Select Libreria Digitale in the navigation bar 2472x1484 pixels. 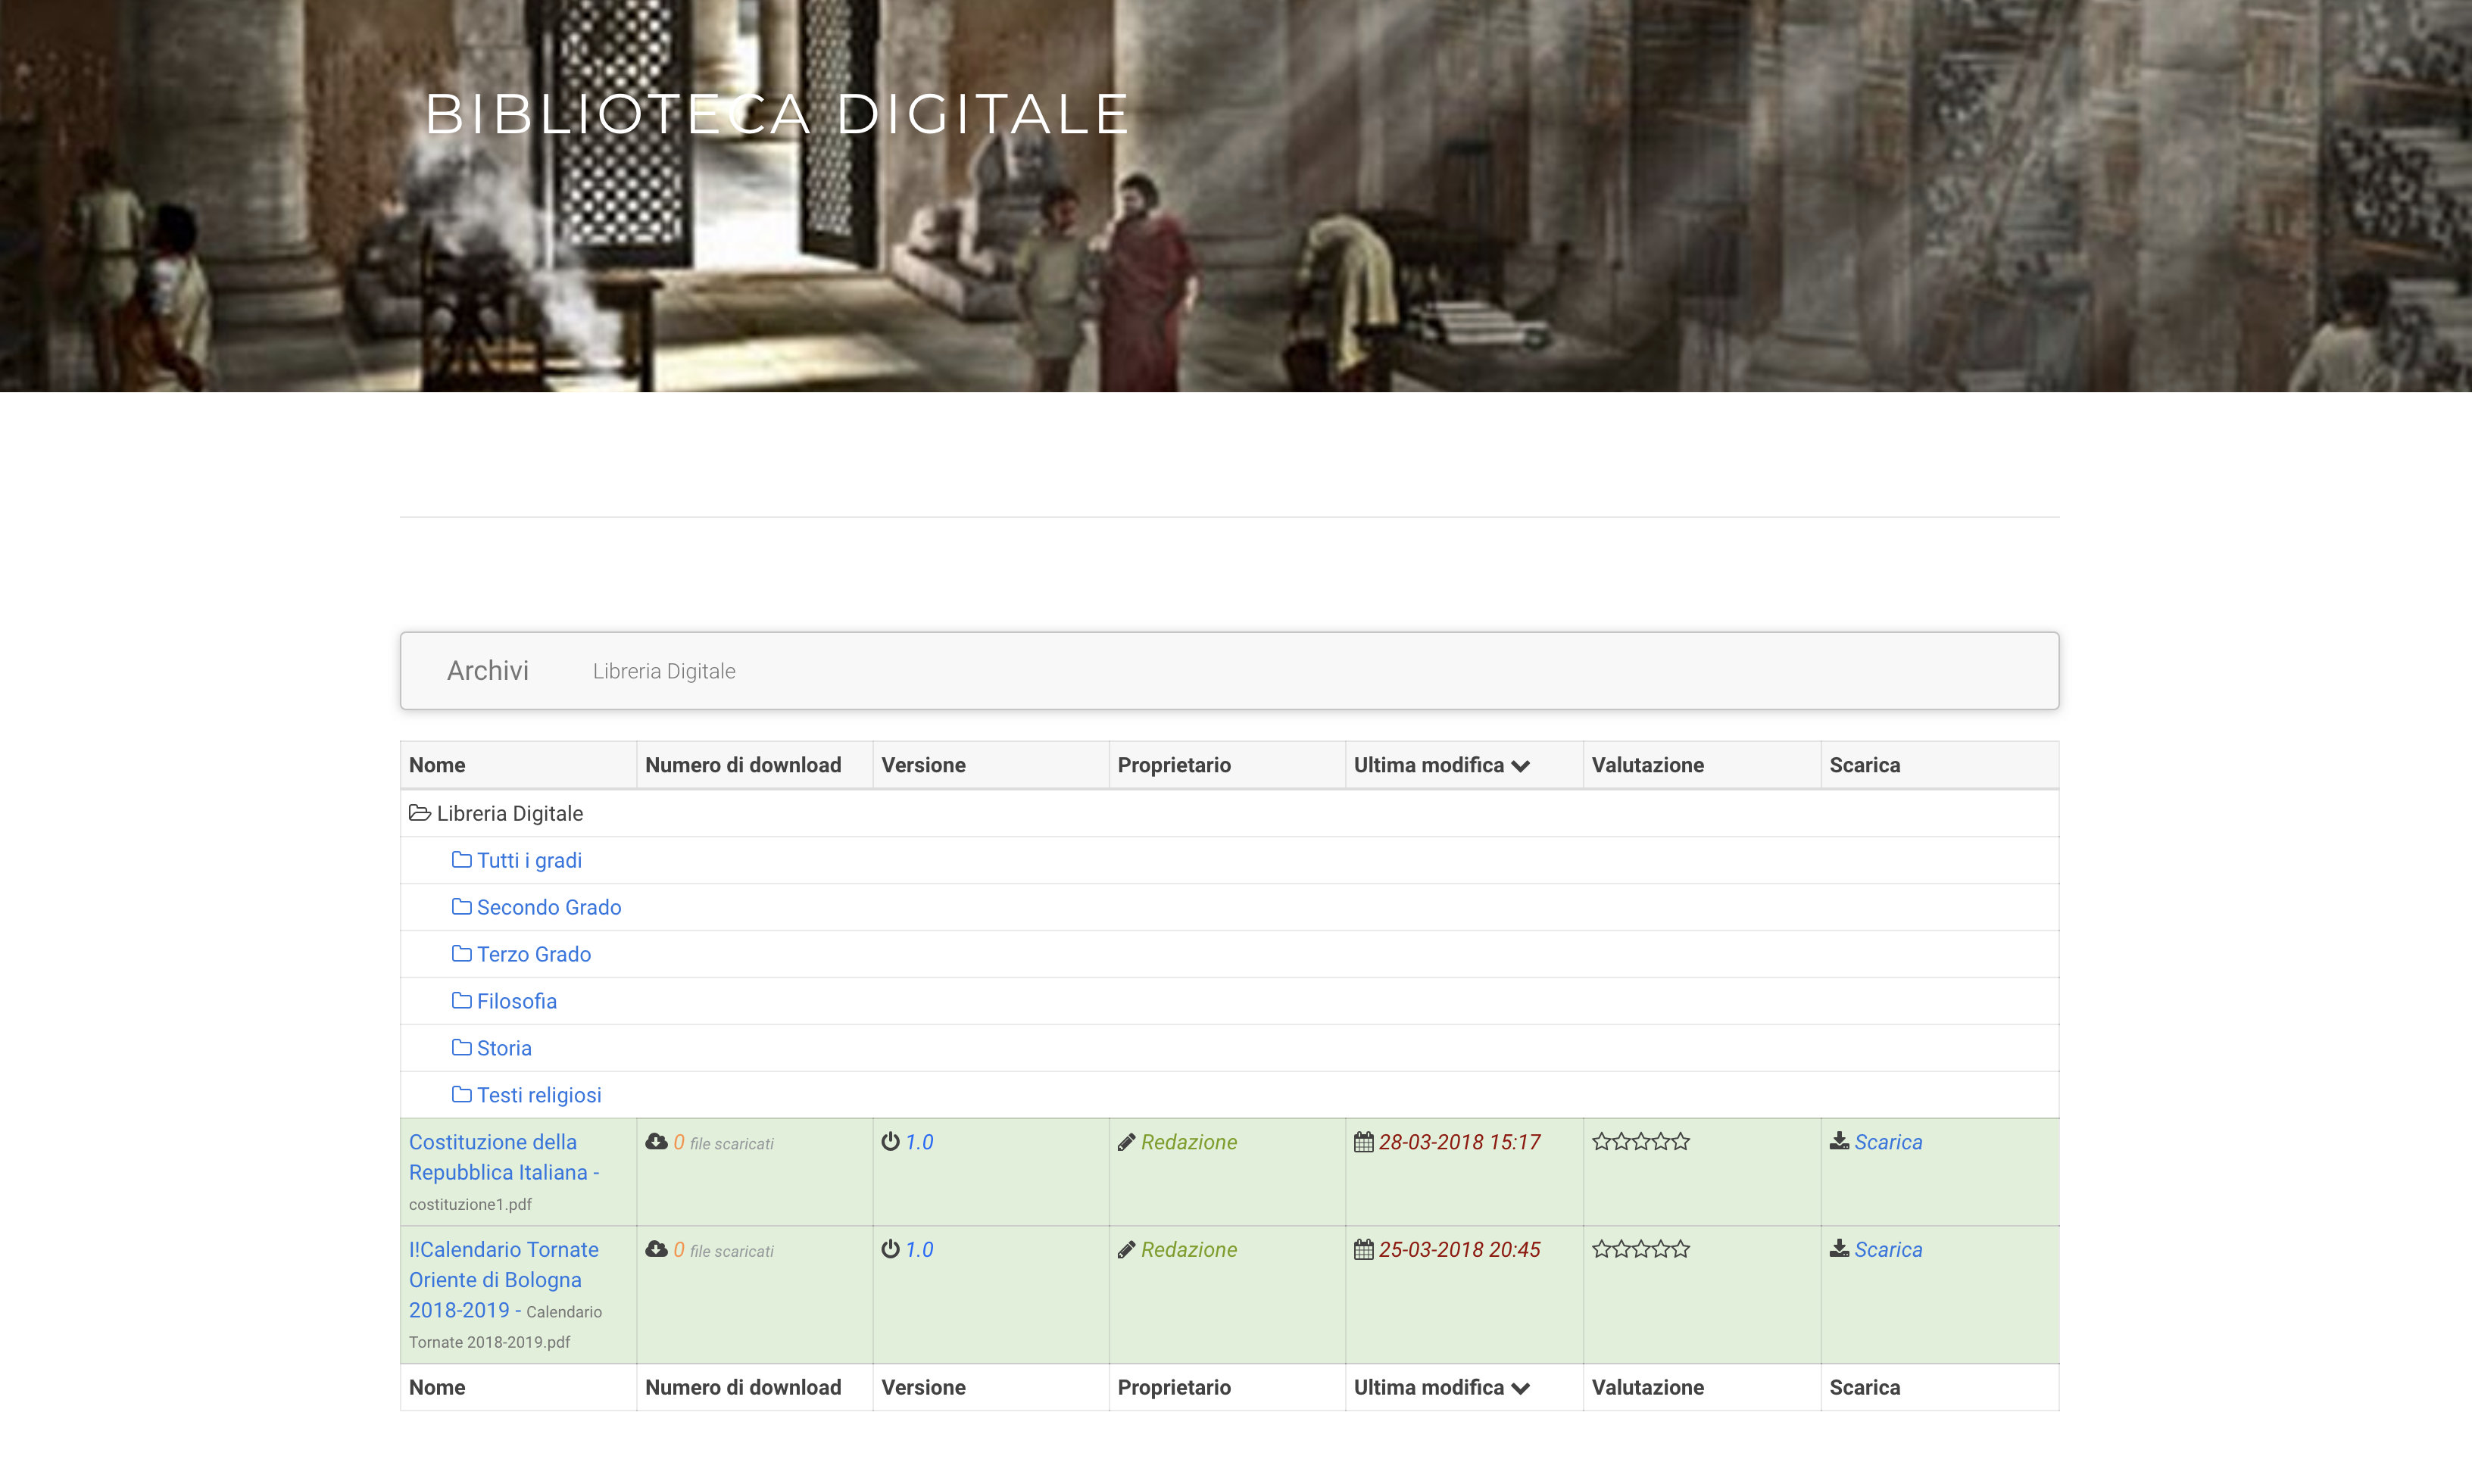point(664,671)
